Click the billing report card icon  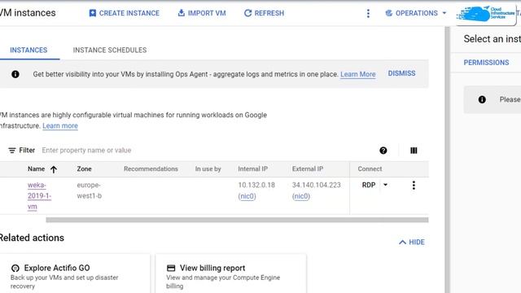(x=171, y=268)
